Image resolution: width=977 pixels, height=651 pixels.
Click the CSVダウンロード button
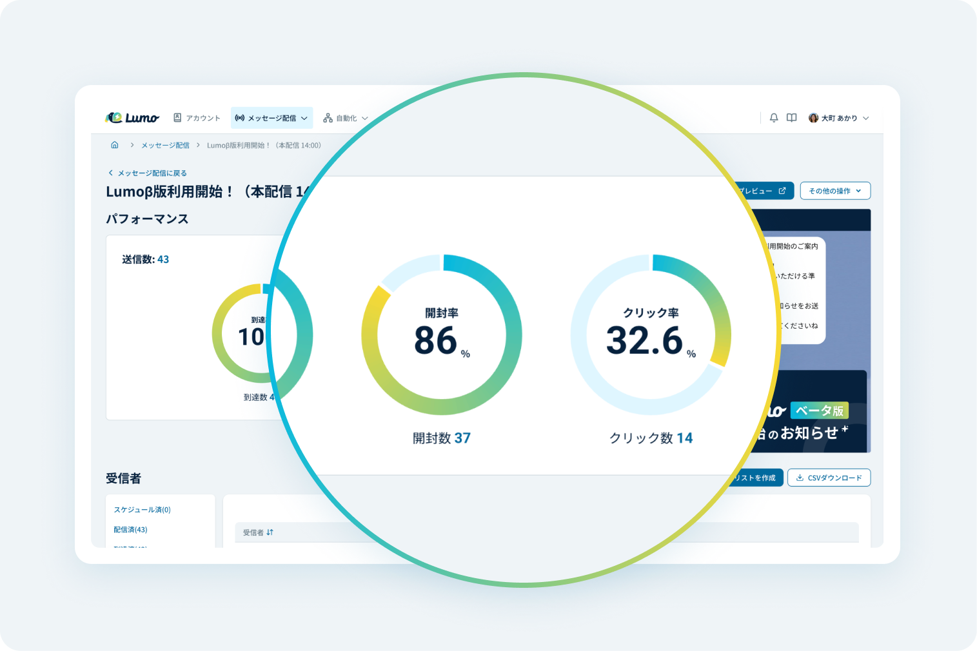829,478
